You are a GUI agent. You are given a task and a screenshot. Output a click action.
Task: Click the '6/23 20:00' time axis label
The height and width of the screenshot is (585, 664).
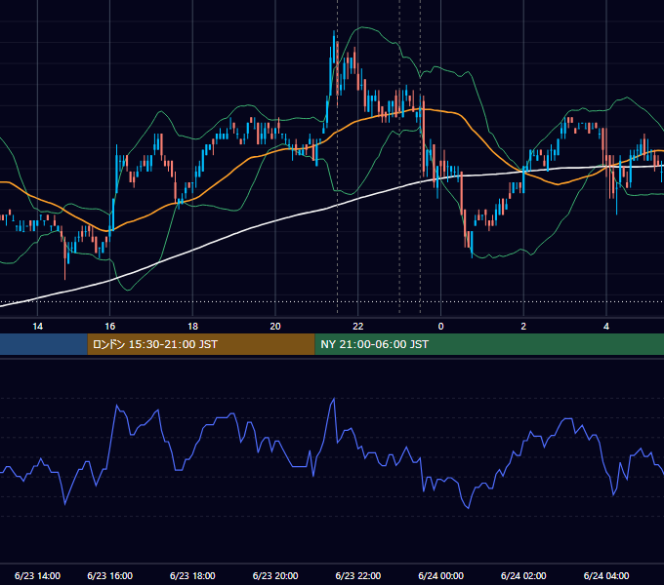pyautogui.click(x=275, y=575)
